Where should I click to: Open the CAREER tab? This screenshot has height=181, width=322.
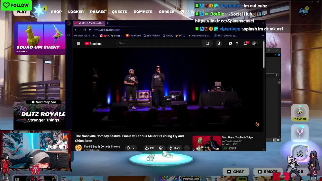point(167,12)
